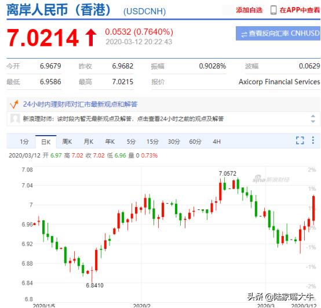Screen dimensions: 321x308
Task: Click the 最低 value 6.9586
Action: 50,82
